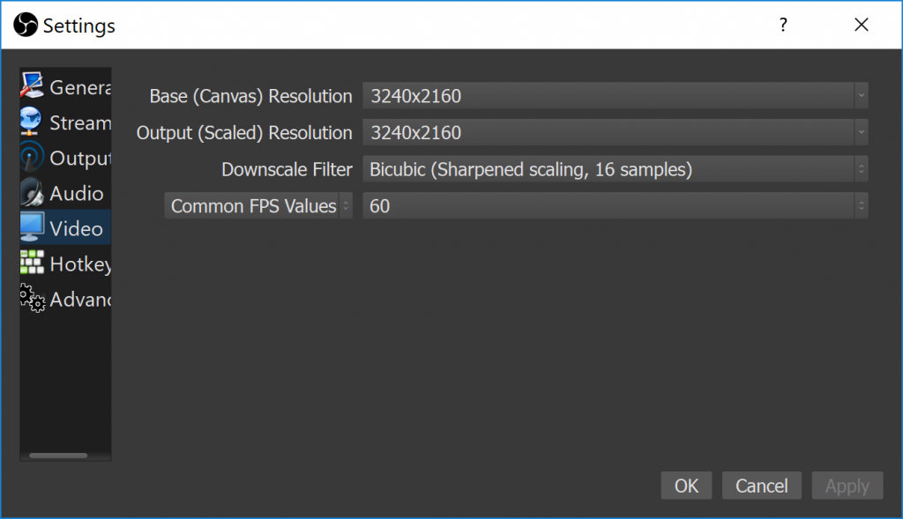Select the General settings icon
The height and width of the screenshot is (519, 903).
pyautogui.click(x=32, y=86)
